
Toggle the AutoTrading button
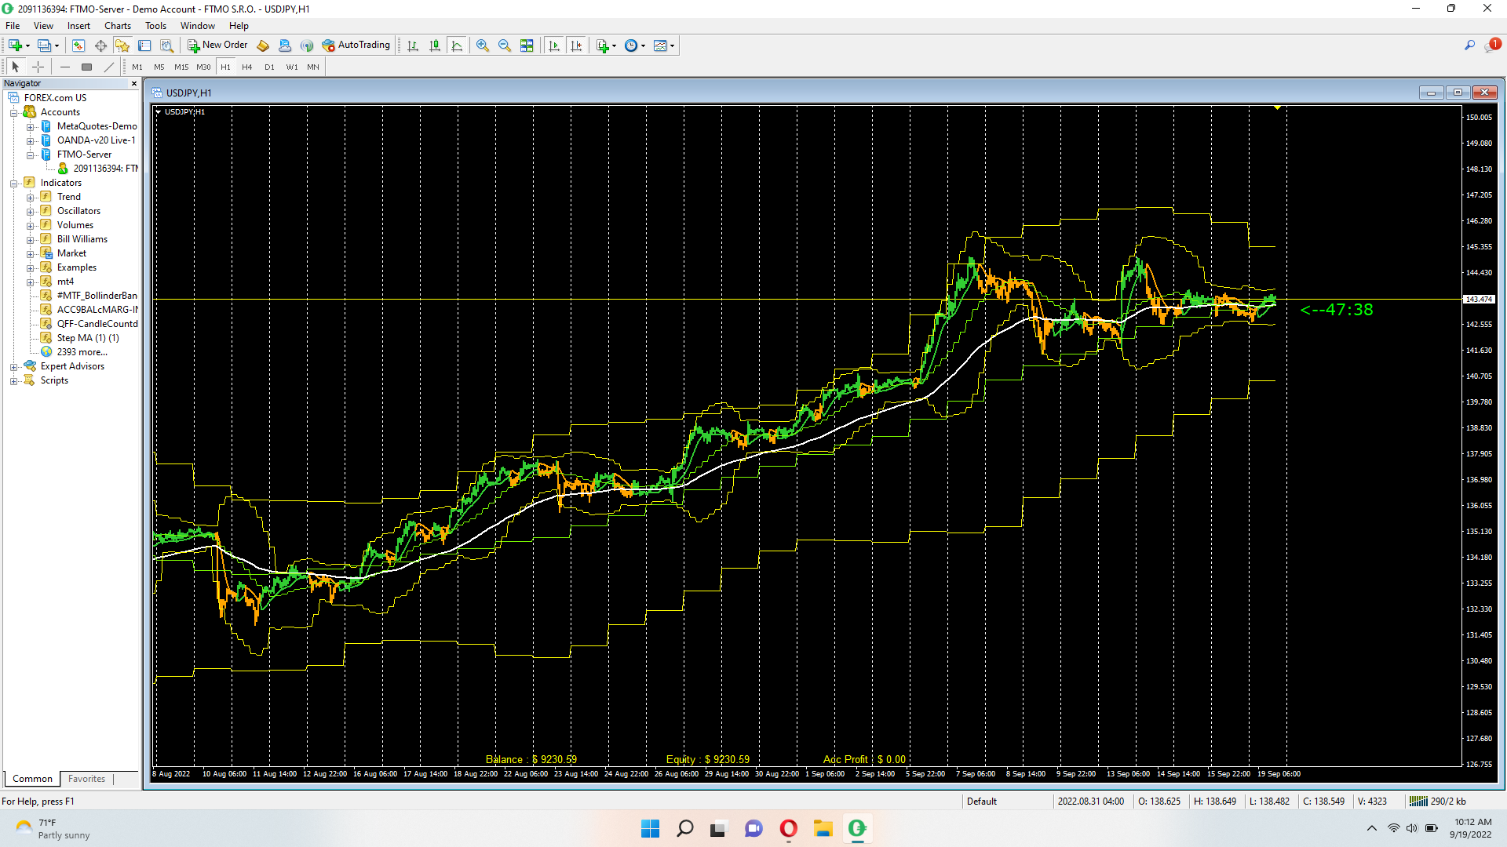point(356,45)
